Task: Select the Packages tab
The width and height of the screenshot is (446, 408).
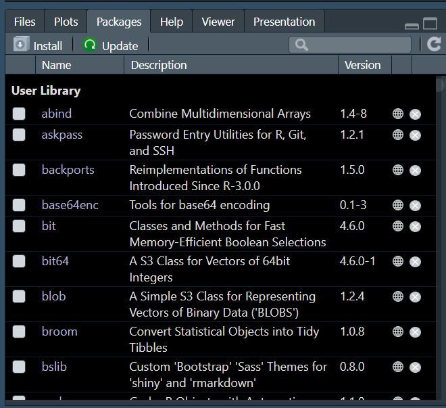Action: (119, 22)
